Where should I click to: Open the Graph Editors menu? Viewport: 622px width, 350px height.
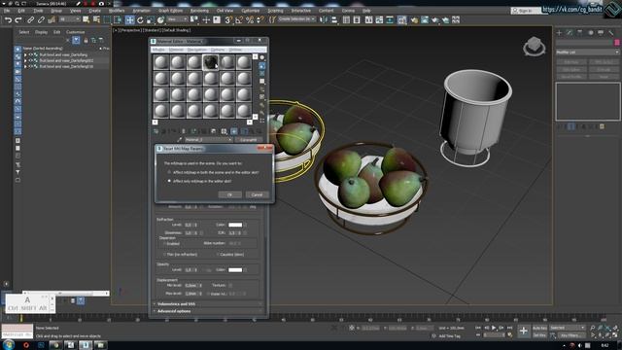(x=171, y=11)
